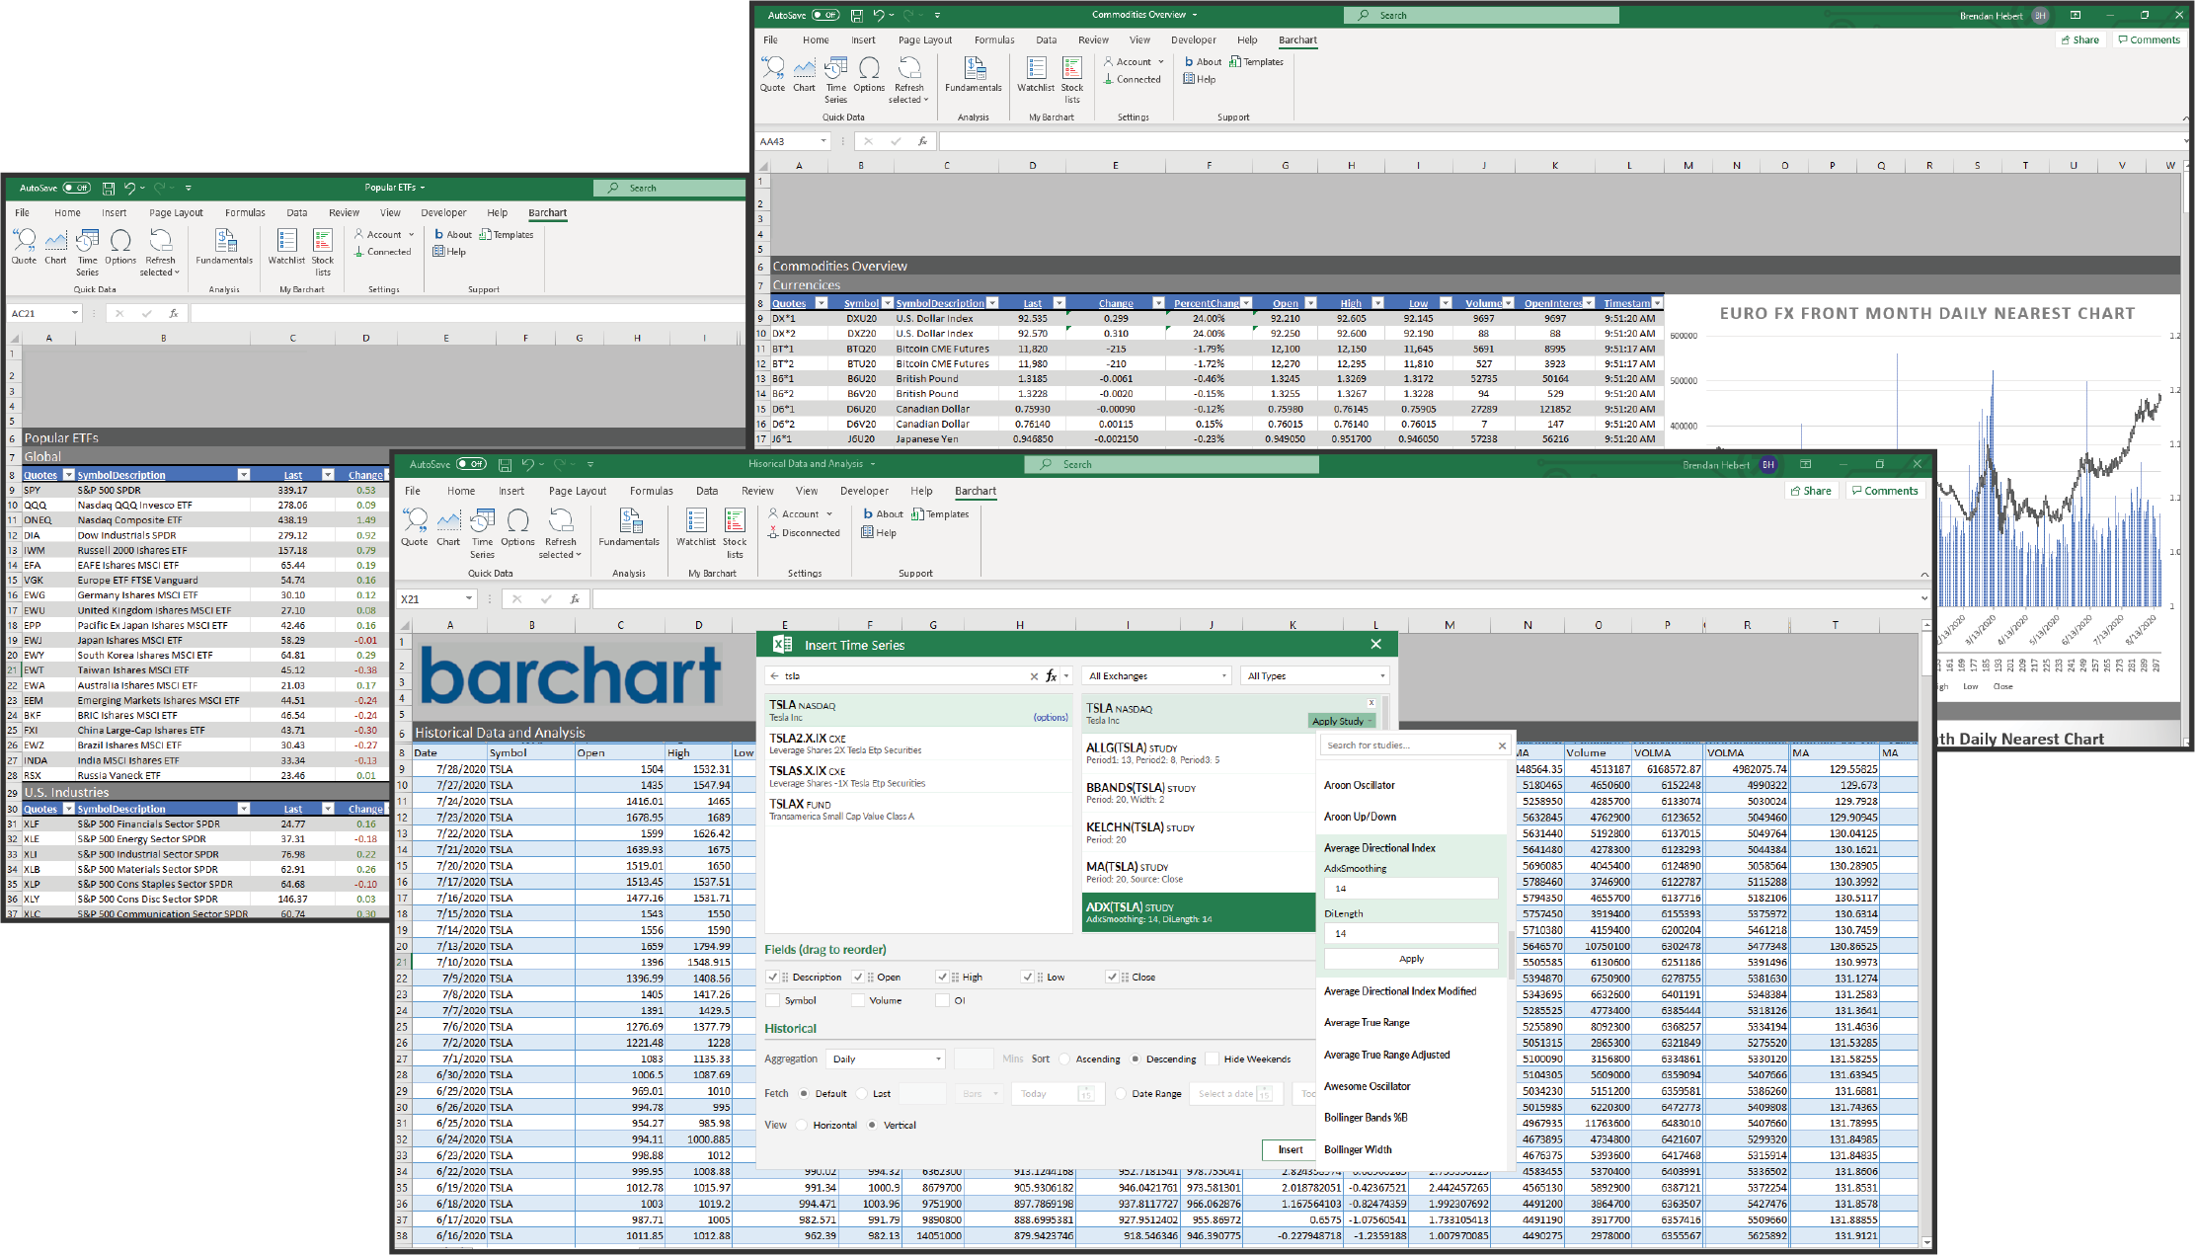Image resolution: width=2195 pixels, height=1255 pixels.
Task: Click Help in Commodities Overview ribbon
Action: click(1200, 80)
